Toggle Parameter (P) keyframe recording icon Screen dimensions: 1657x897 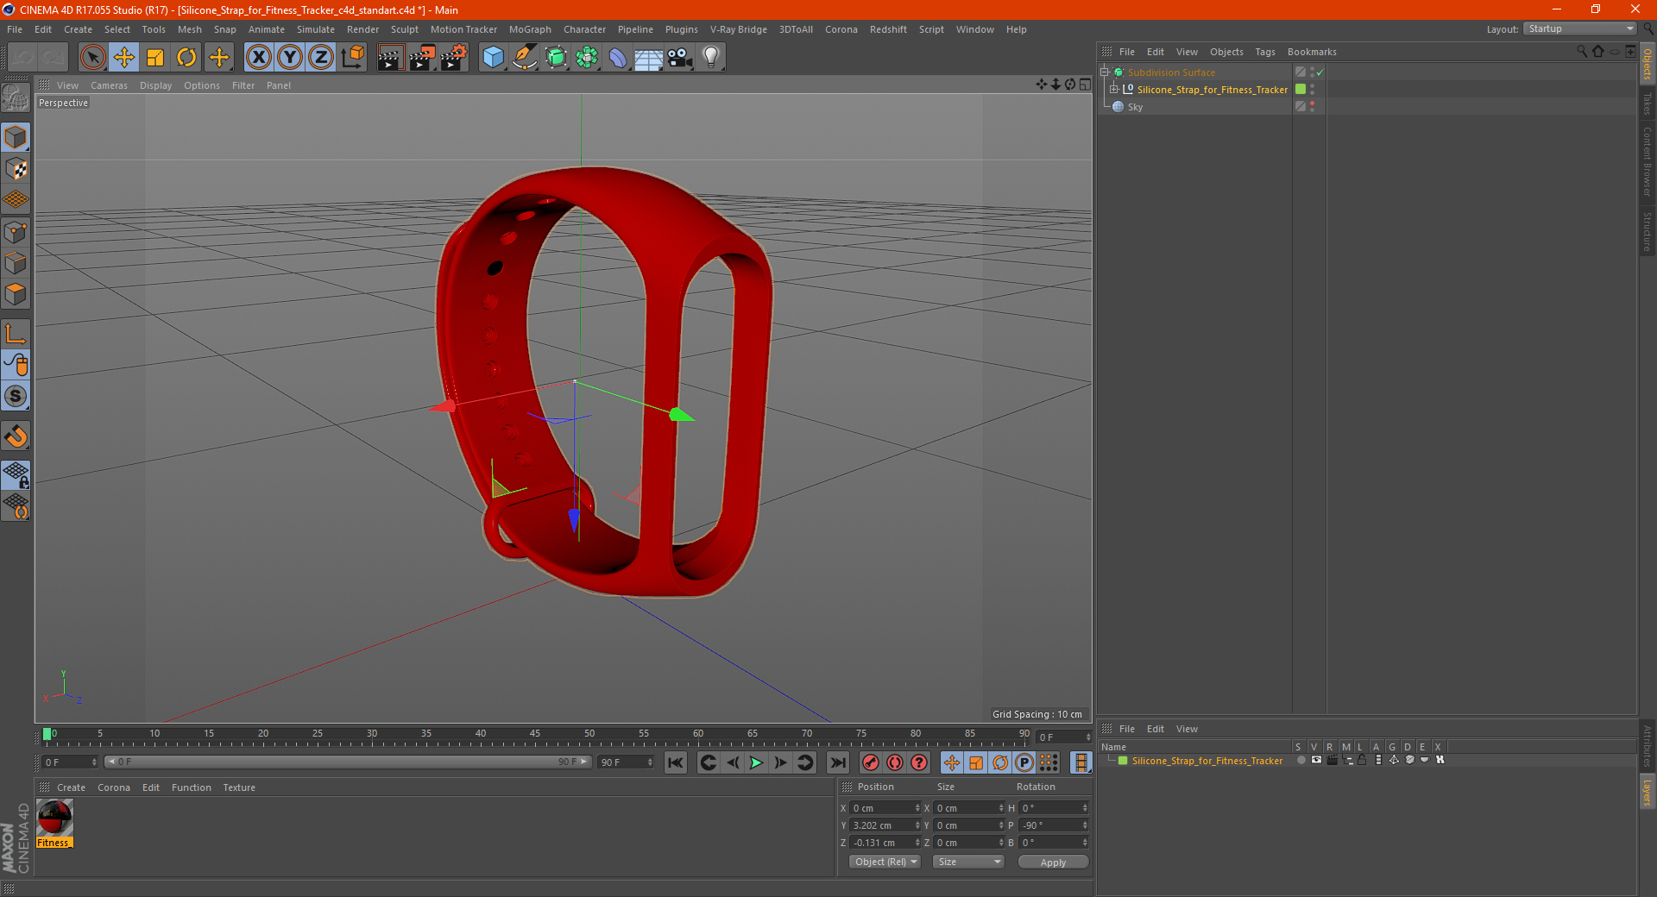(x=1024, y=762)
